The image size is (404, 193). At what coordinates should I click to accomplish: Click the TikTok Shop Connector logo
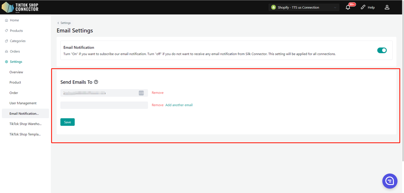(x=20, y=7)
